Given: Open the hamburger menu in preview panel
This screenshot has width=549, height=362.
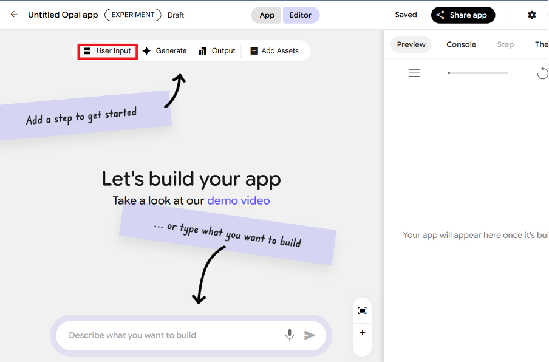Looking at the screenshot, I should (x=414, y=73).
